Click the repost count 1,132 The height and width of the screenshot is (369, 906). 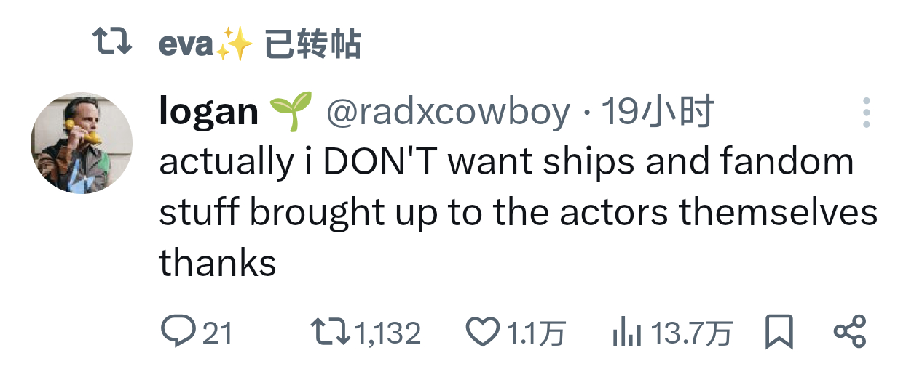click(x=387, y=333)
